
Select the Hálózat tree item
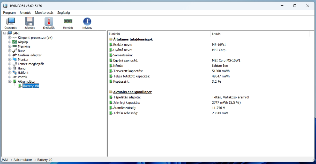(x=23, y=73)
